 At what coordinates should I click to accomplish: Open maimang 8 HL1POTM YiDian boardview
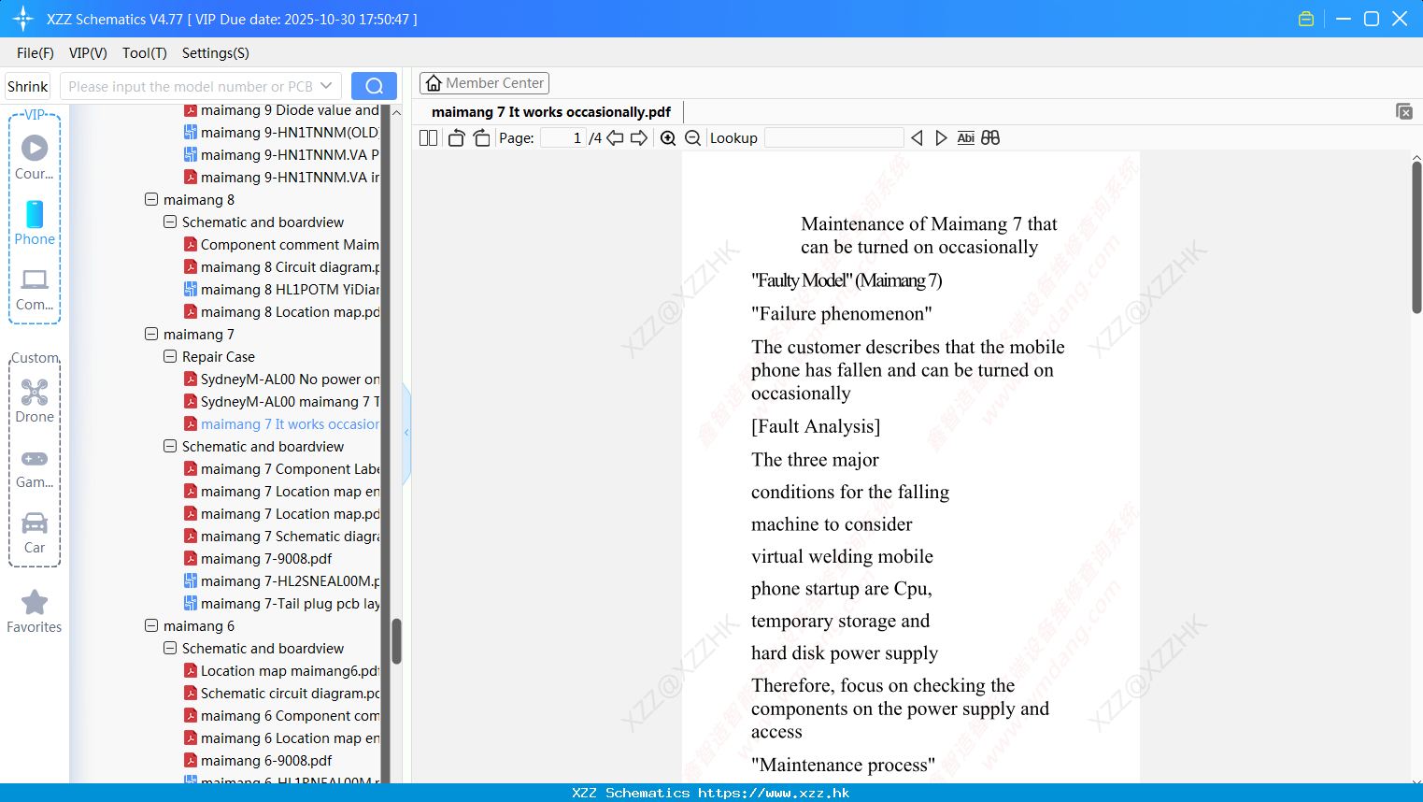282,289
